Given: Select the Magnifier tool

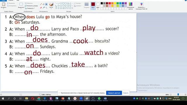Looking at the screenshot, I should (46, 8).
